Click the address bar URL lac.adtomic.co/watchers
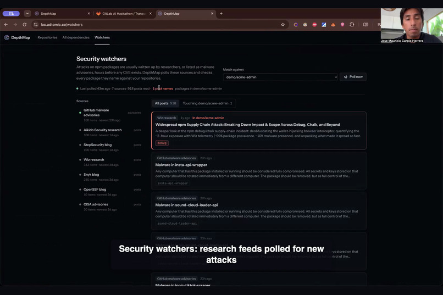The width and height of the screenshot is (443, 295). tap(62, 25)
